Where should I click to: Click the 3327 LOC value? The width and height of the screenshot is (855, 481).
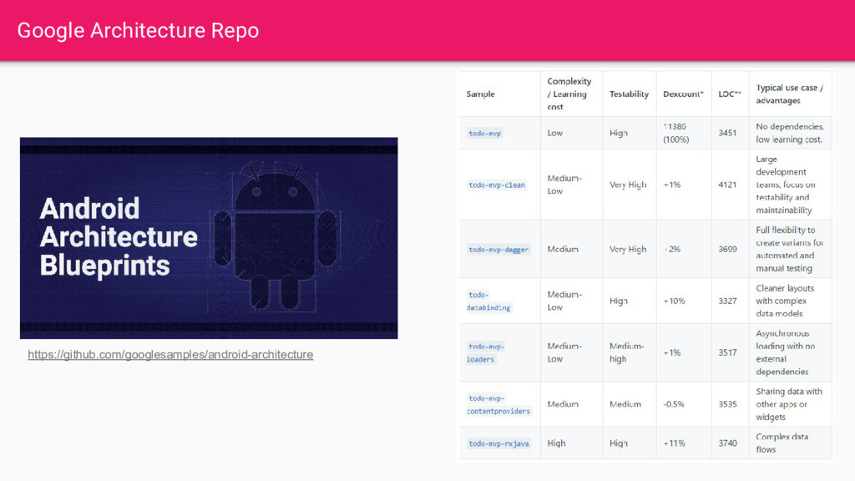click(727, 301)
